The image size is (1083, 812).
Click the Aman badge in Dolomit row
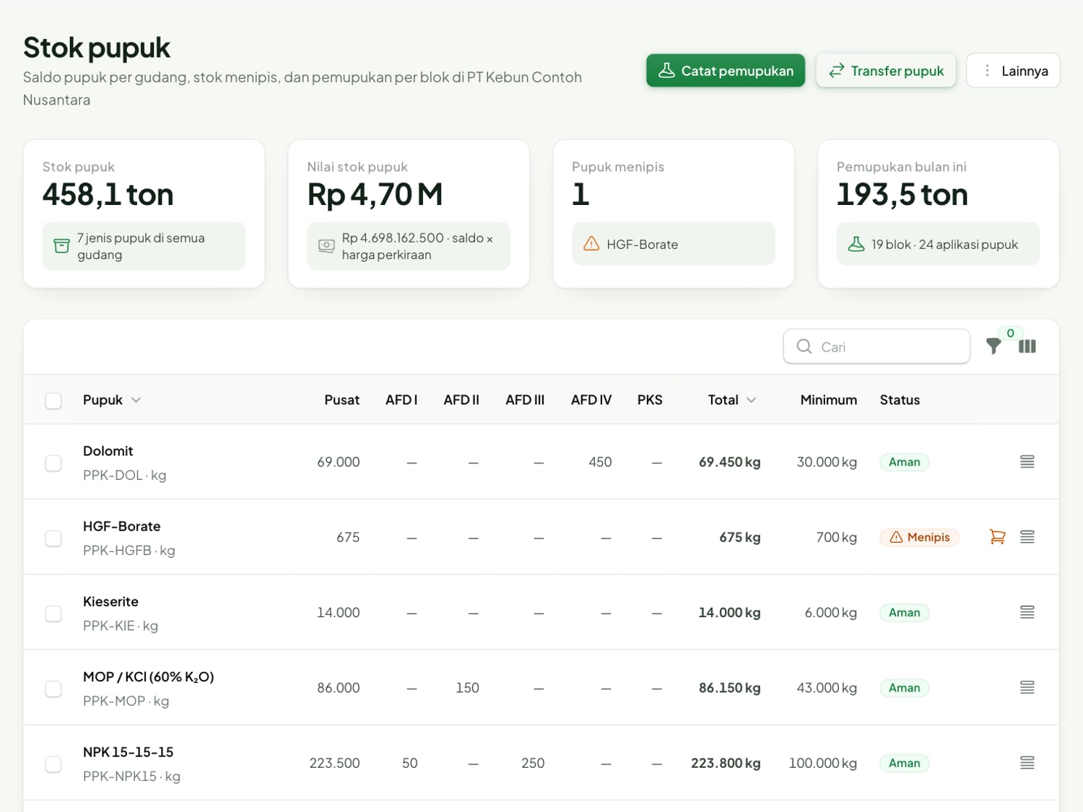point(904,462)
